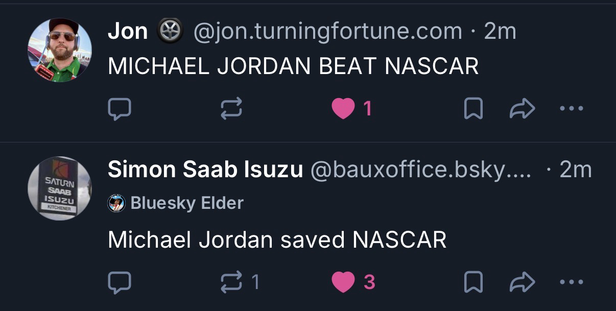This screenshot has height=311, width=616.
Task: Open more options on Simon's post
Action: [x=571, y=282]
